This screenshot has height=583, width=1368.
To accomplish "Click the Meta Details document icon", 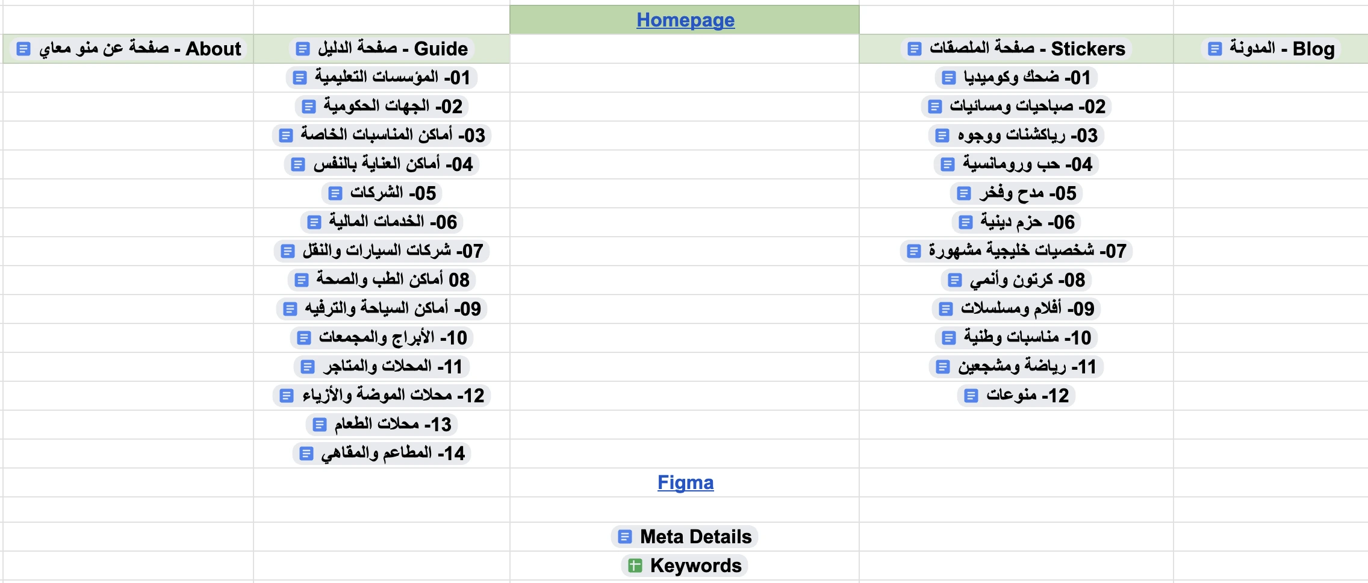I will click(625, 537).
